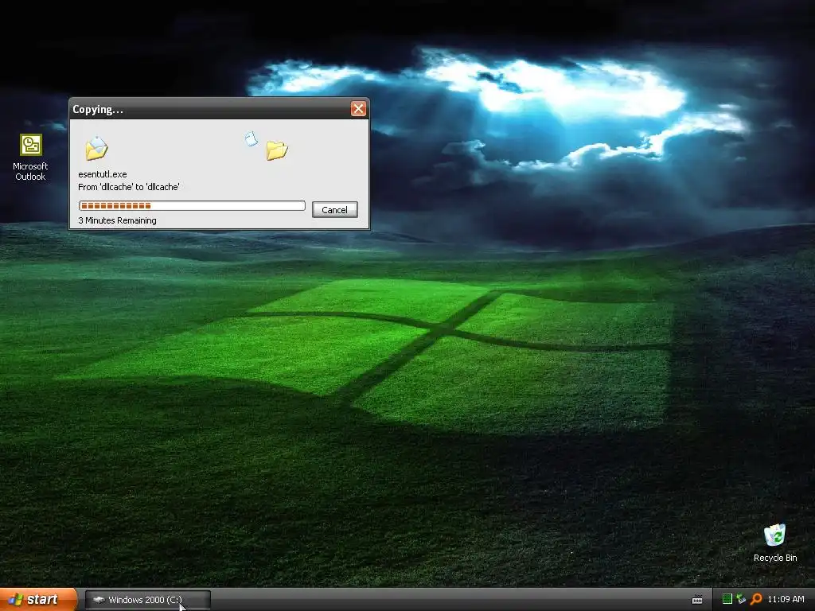
Task: Click the source open folder icon in Copying dialog
Action: click(96, 148)
